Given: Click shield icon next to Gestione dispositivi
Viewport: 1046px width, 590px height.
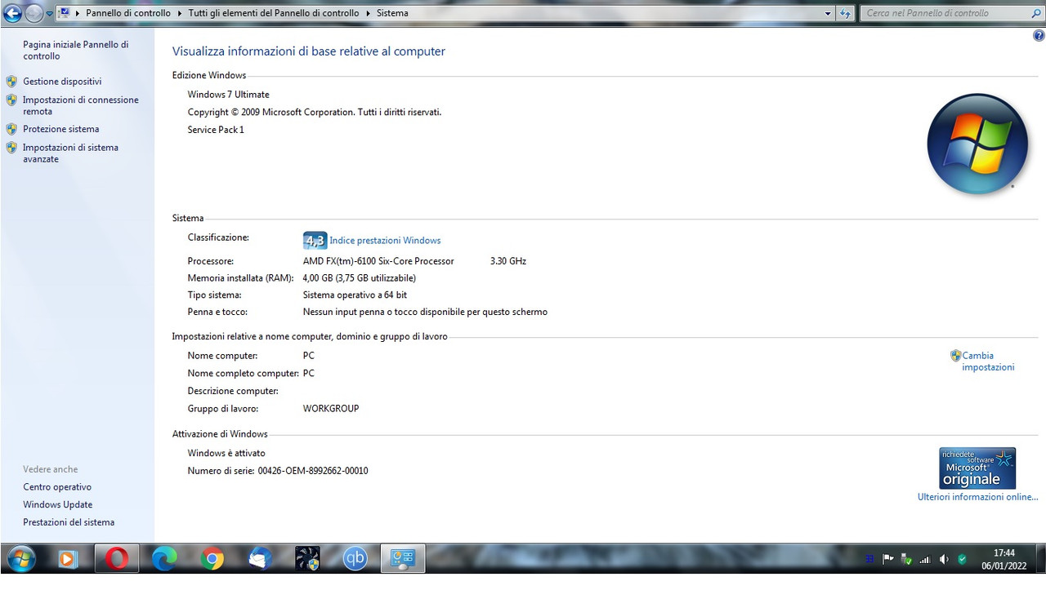Looking at the screenshot, I should click(x=11, y=82).
